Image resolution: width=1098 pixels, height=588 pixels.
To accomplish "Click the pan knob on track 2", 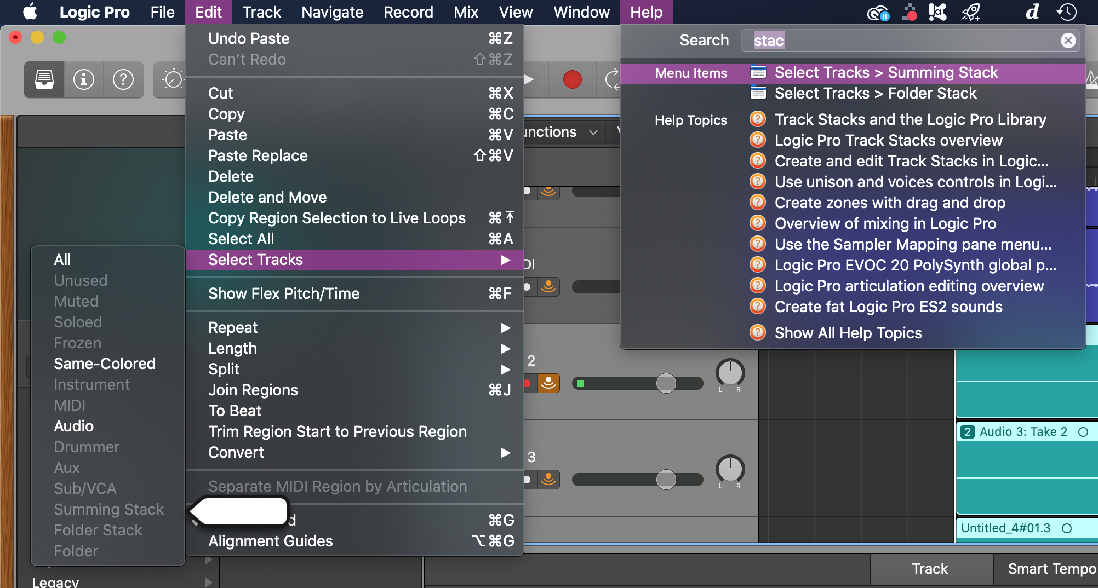I will click(730, 373).
